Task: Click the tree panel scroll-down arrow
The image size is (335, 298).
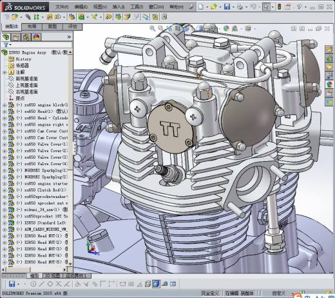Action: coord(70,263)
